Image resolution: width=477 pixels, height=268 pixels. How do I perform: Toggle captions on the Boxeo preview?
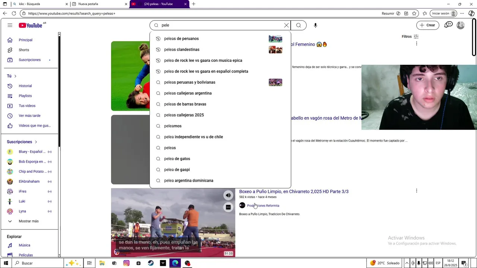228,207
